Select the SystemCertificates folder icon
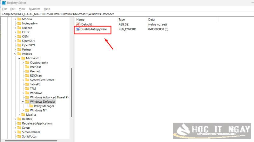 point(27,80)
